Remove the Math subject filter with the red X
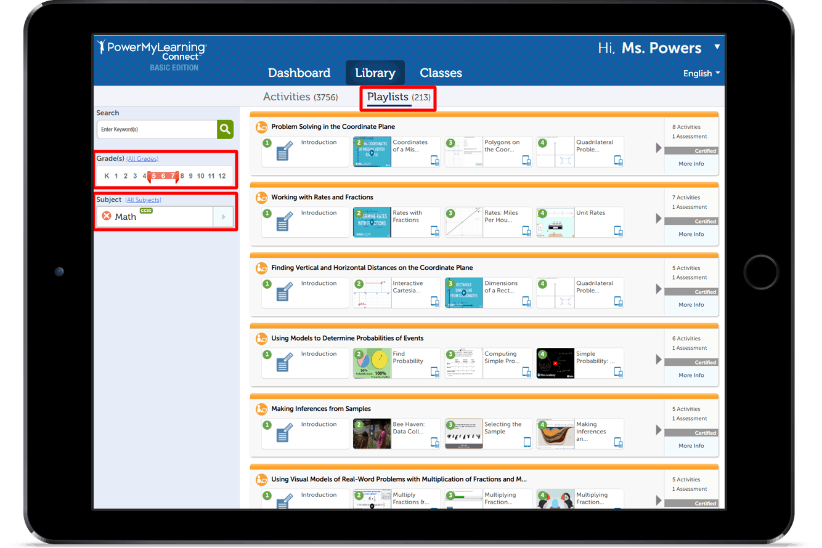This screenshot has width=822, height=548. click(x=107, y=216)
